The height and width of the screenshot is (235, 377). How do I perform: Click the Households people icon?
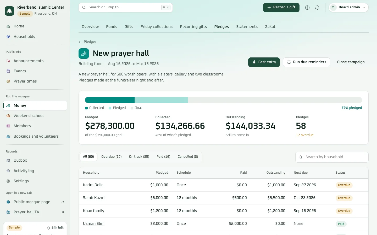click(8, 37)
